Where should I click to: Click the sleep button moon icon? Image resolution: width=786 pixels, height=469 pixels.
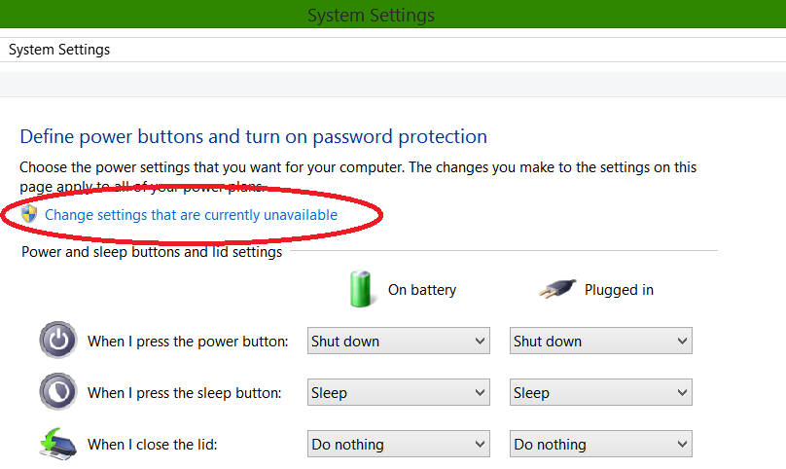(x=58, y=391)
